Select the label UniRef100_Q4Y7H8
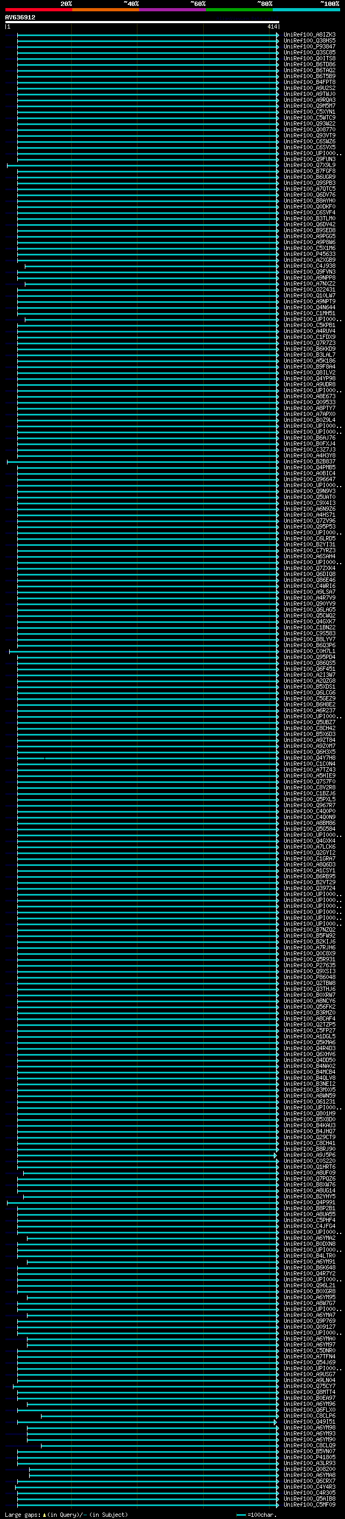 [309, 758]
